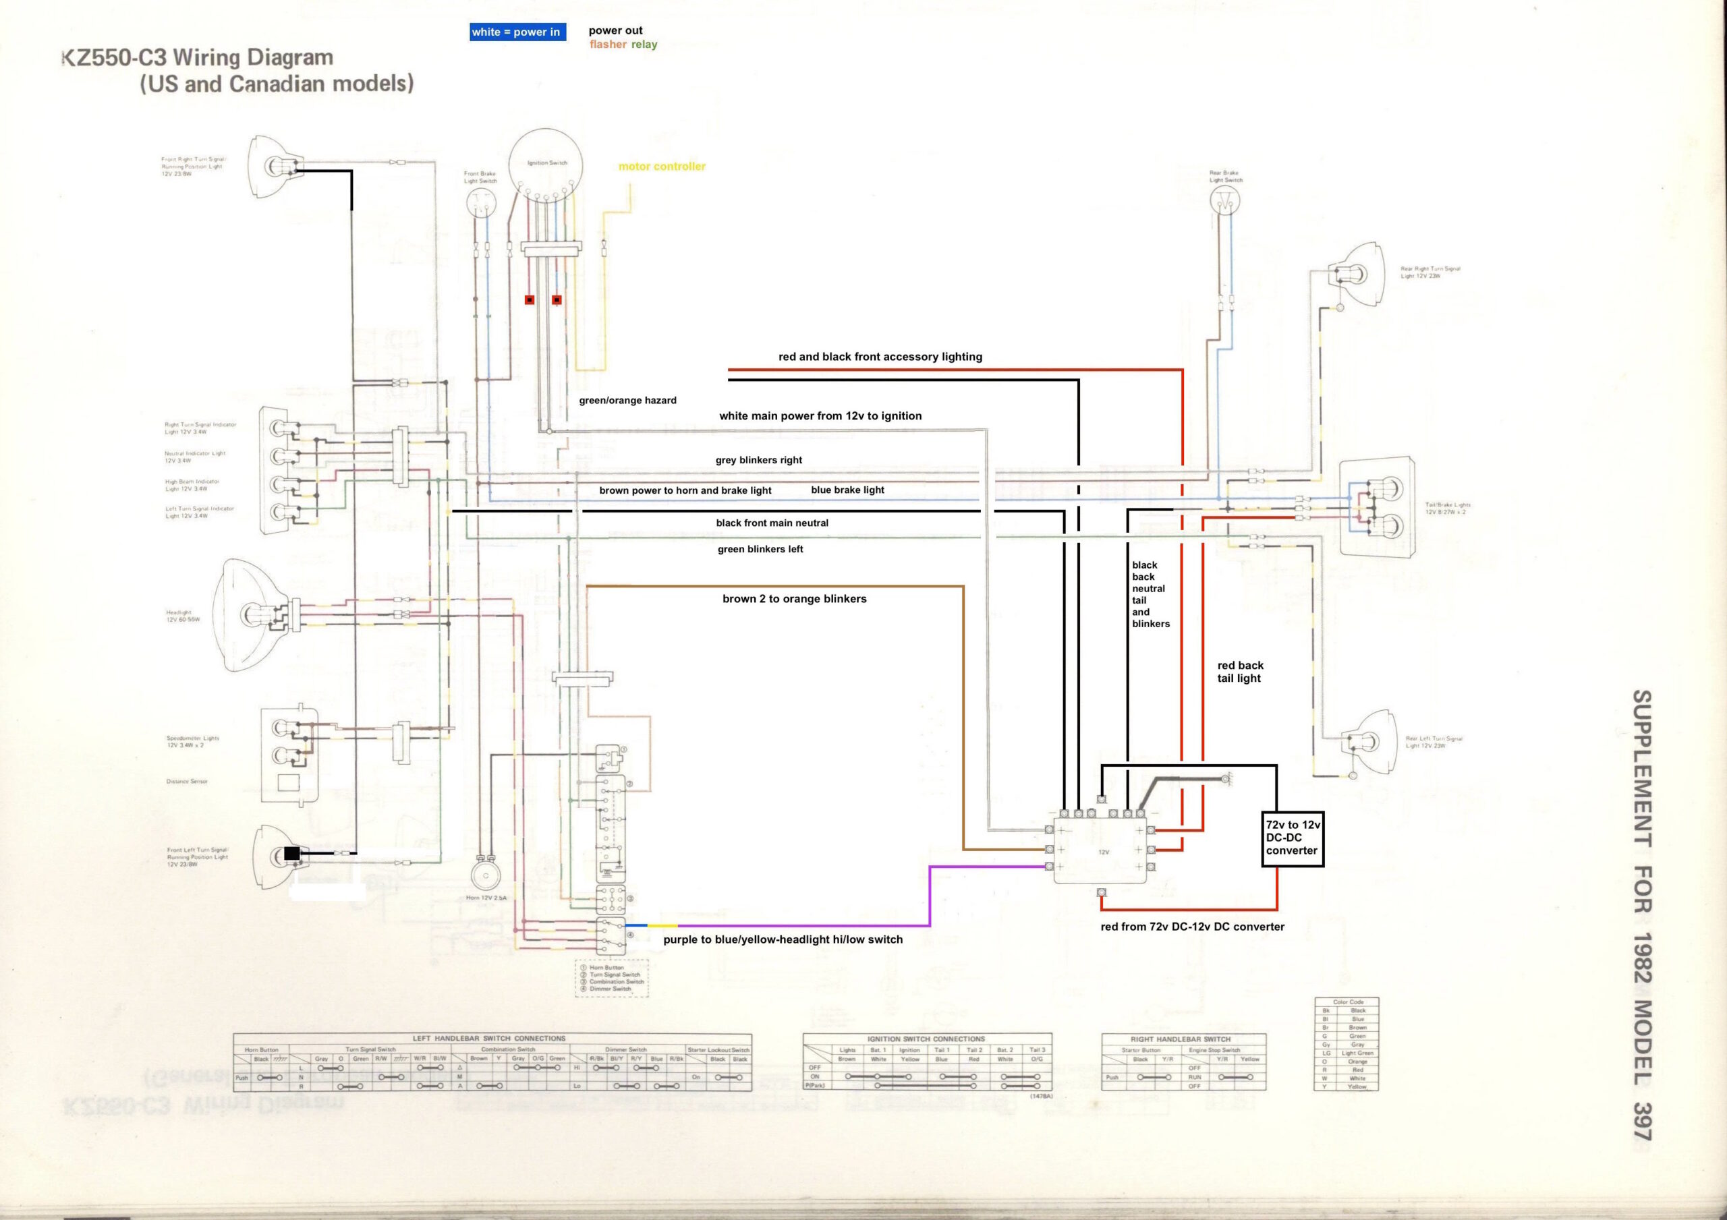Select the '(US and Canadian models)' subtitle

click(277, 84)
